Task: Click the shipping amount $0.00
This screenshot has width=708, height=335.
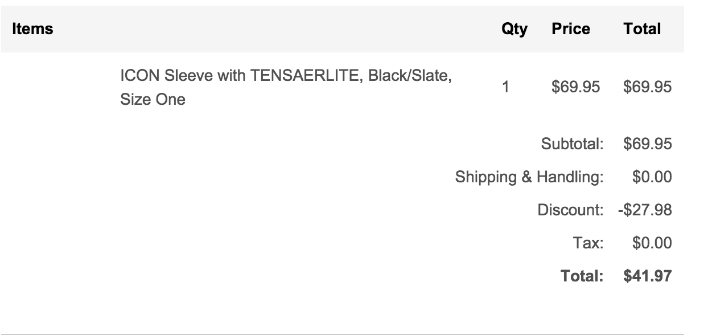Action: (652, 178)
